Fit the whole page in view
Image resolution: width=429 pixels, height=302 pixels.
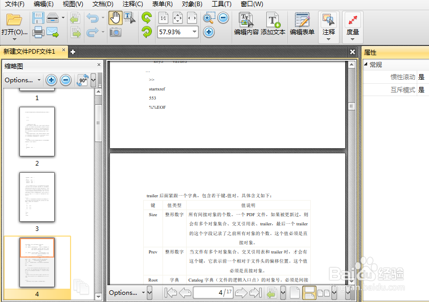point(177,18)
